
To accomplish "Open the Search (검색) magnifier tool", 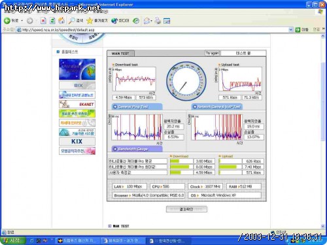I will [75, 21].
